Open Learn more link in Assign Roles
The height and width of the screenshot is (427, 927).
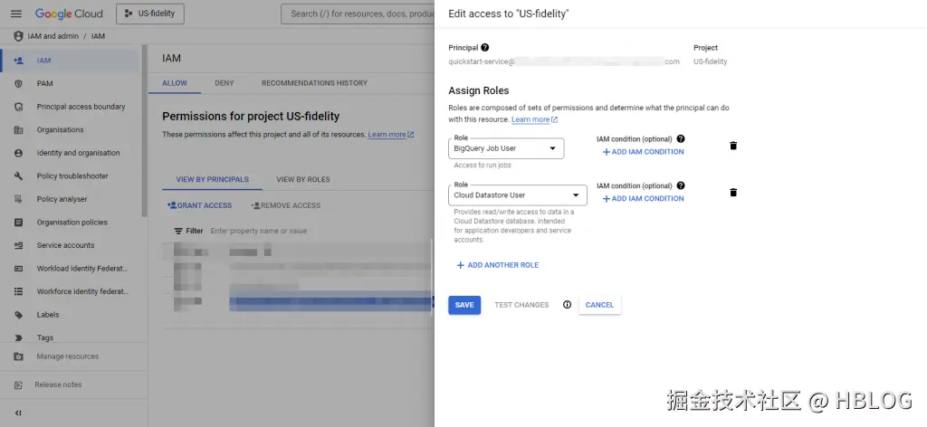click(534, 119)
